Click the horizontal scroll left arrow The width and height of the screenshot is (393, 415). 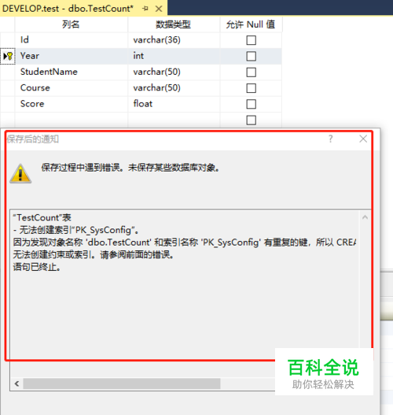[x=17, y=384]
